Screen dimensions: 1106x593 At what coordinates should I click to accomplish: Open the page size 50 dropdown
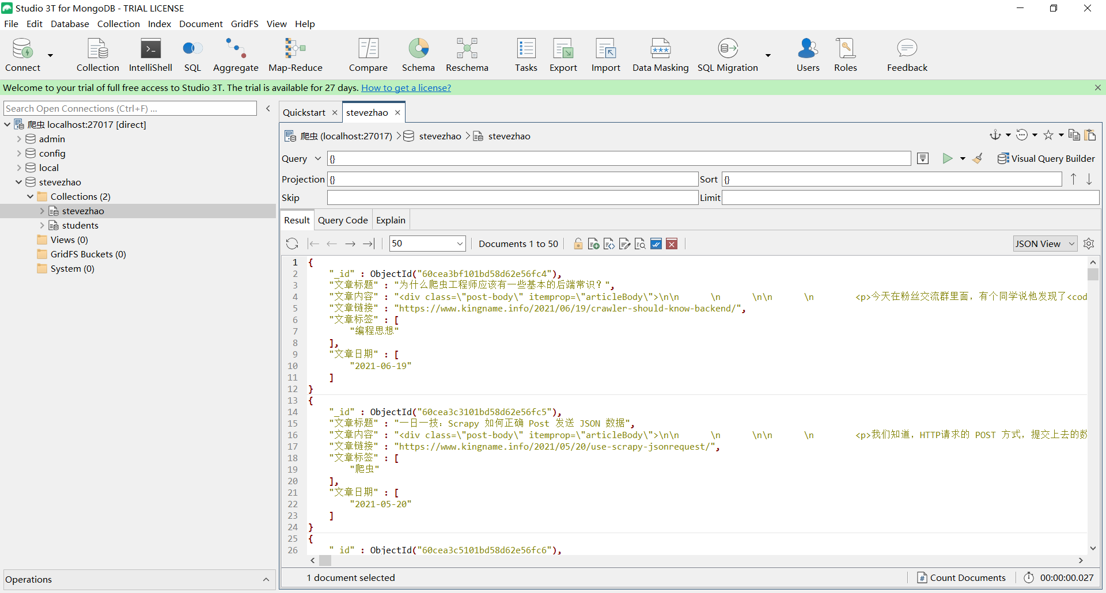tap(427, 244)
